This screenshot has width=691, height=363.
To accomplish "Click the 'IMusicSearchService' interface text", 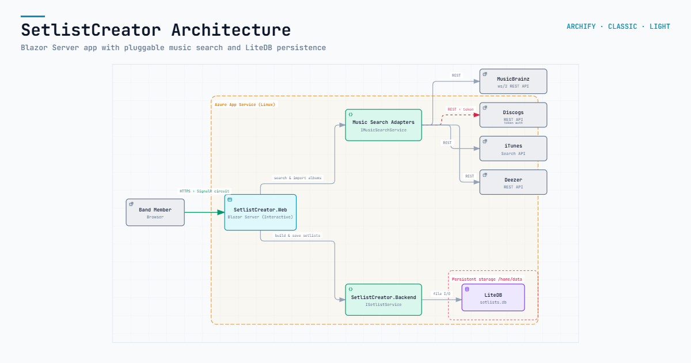I will pyautogui.click(x=384, y=130).
